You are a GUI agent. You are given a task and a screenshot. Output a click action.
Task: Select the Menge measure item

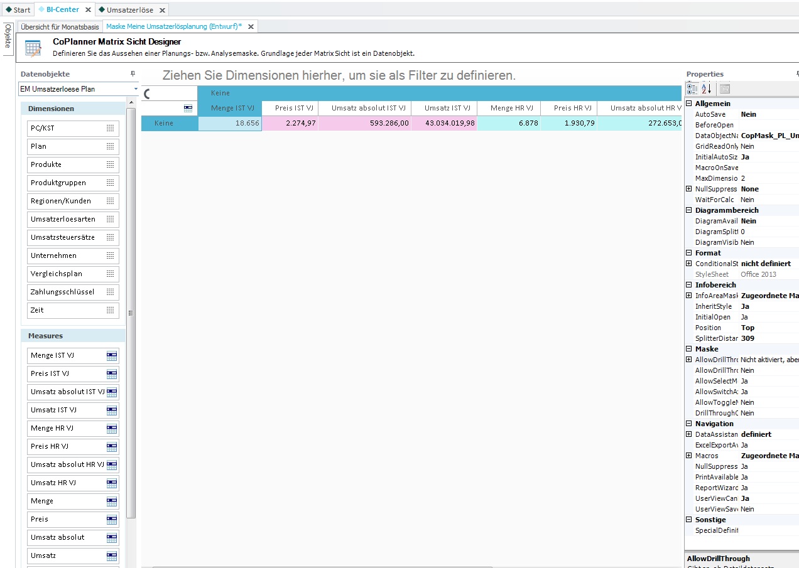pyautogui.click(x=73, y=501)
